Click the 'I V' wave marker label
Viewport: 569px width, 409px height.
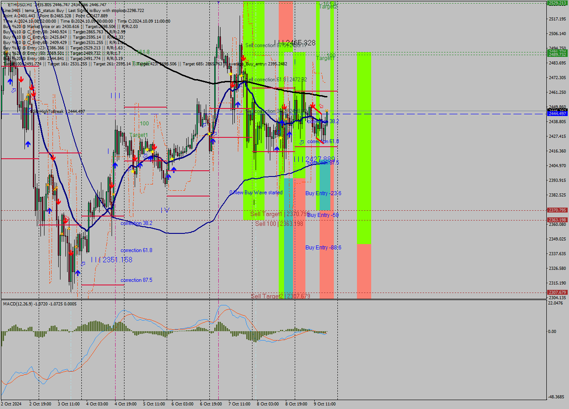pos(165,210)
